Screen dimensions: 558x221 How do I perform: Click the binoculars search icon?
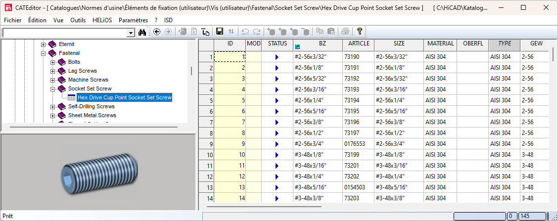tap(142, 32)
